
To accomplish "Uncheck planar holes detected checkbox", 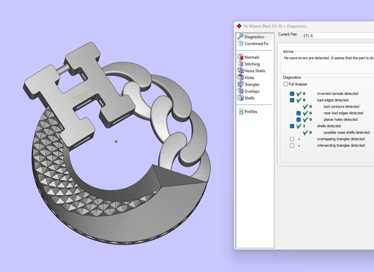I will click(x=298, y=119).
